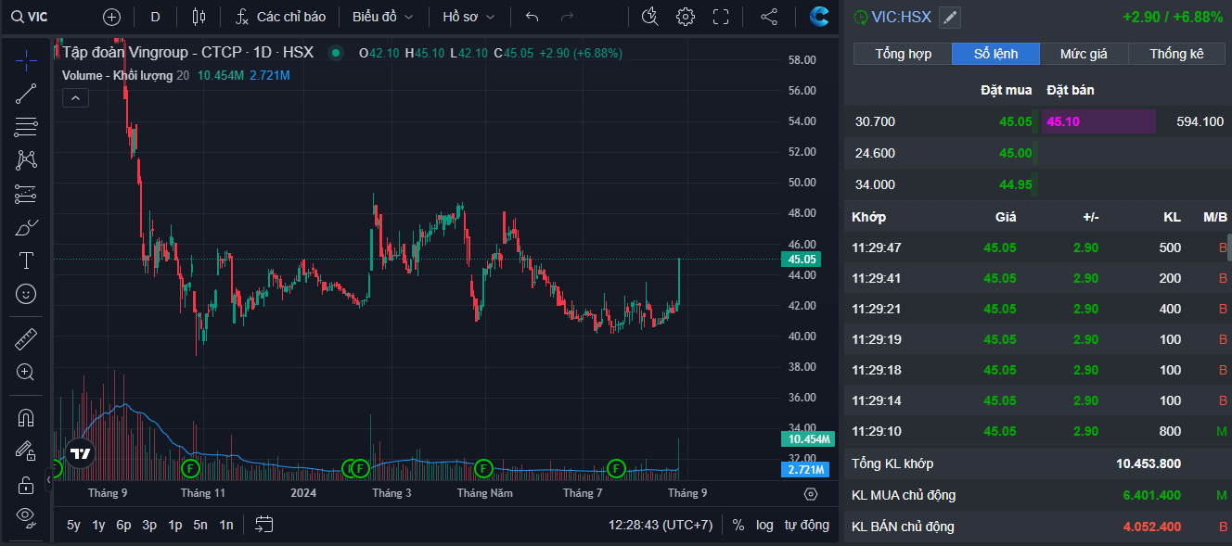1232x546 pixels.
Task: Open the 'Hồ sơ' dropdown menu
Action: tap(468, 17)
